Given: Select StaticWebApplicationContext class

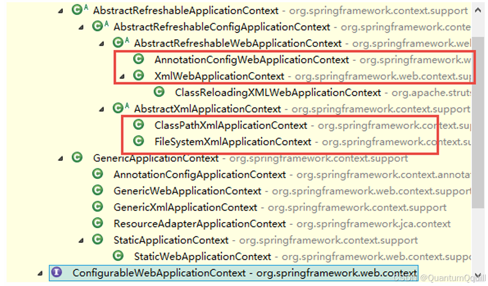Looking at the screenshot, I should 202,256.
